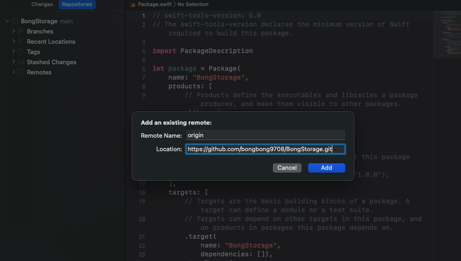Click the Recent Locations icon

[20, 41]
